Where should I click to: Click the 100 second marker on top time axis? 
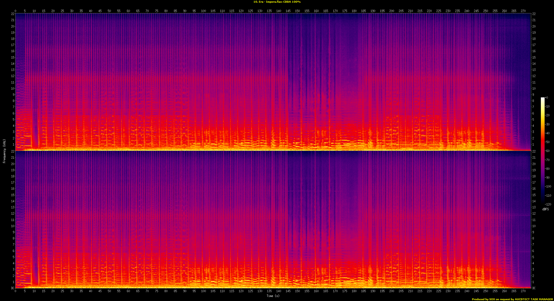(x=203, y=11)
